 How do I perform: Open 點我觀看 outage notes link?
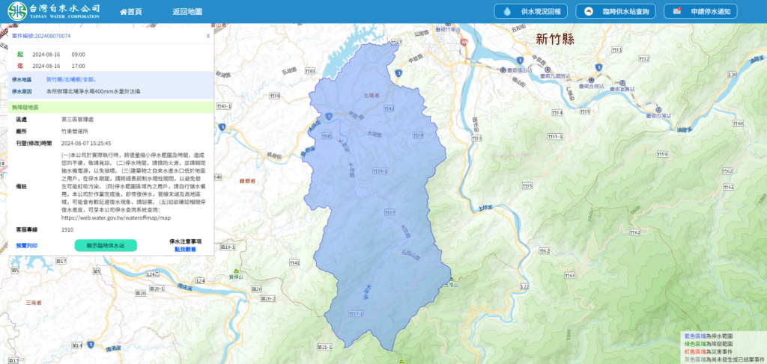[185, 249]
